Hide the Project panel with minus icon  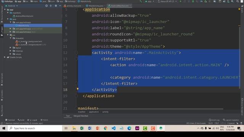point(60,6)
